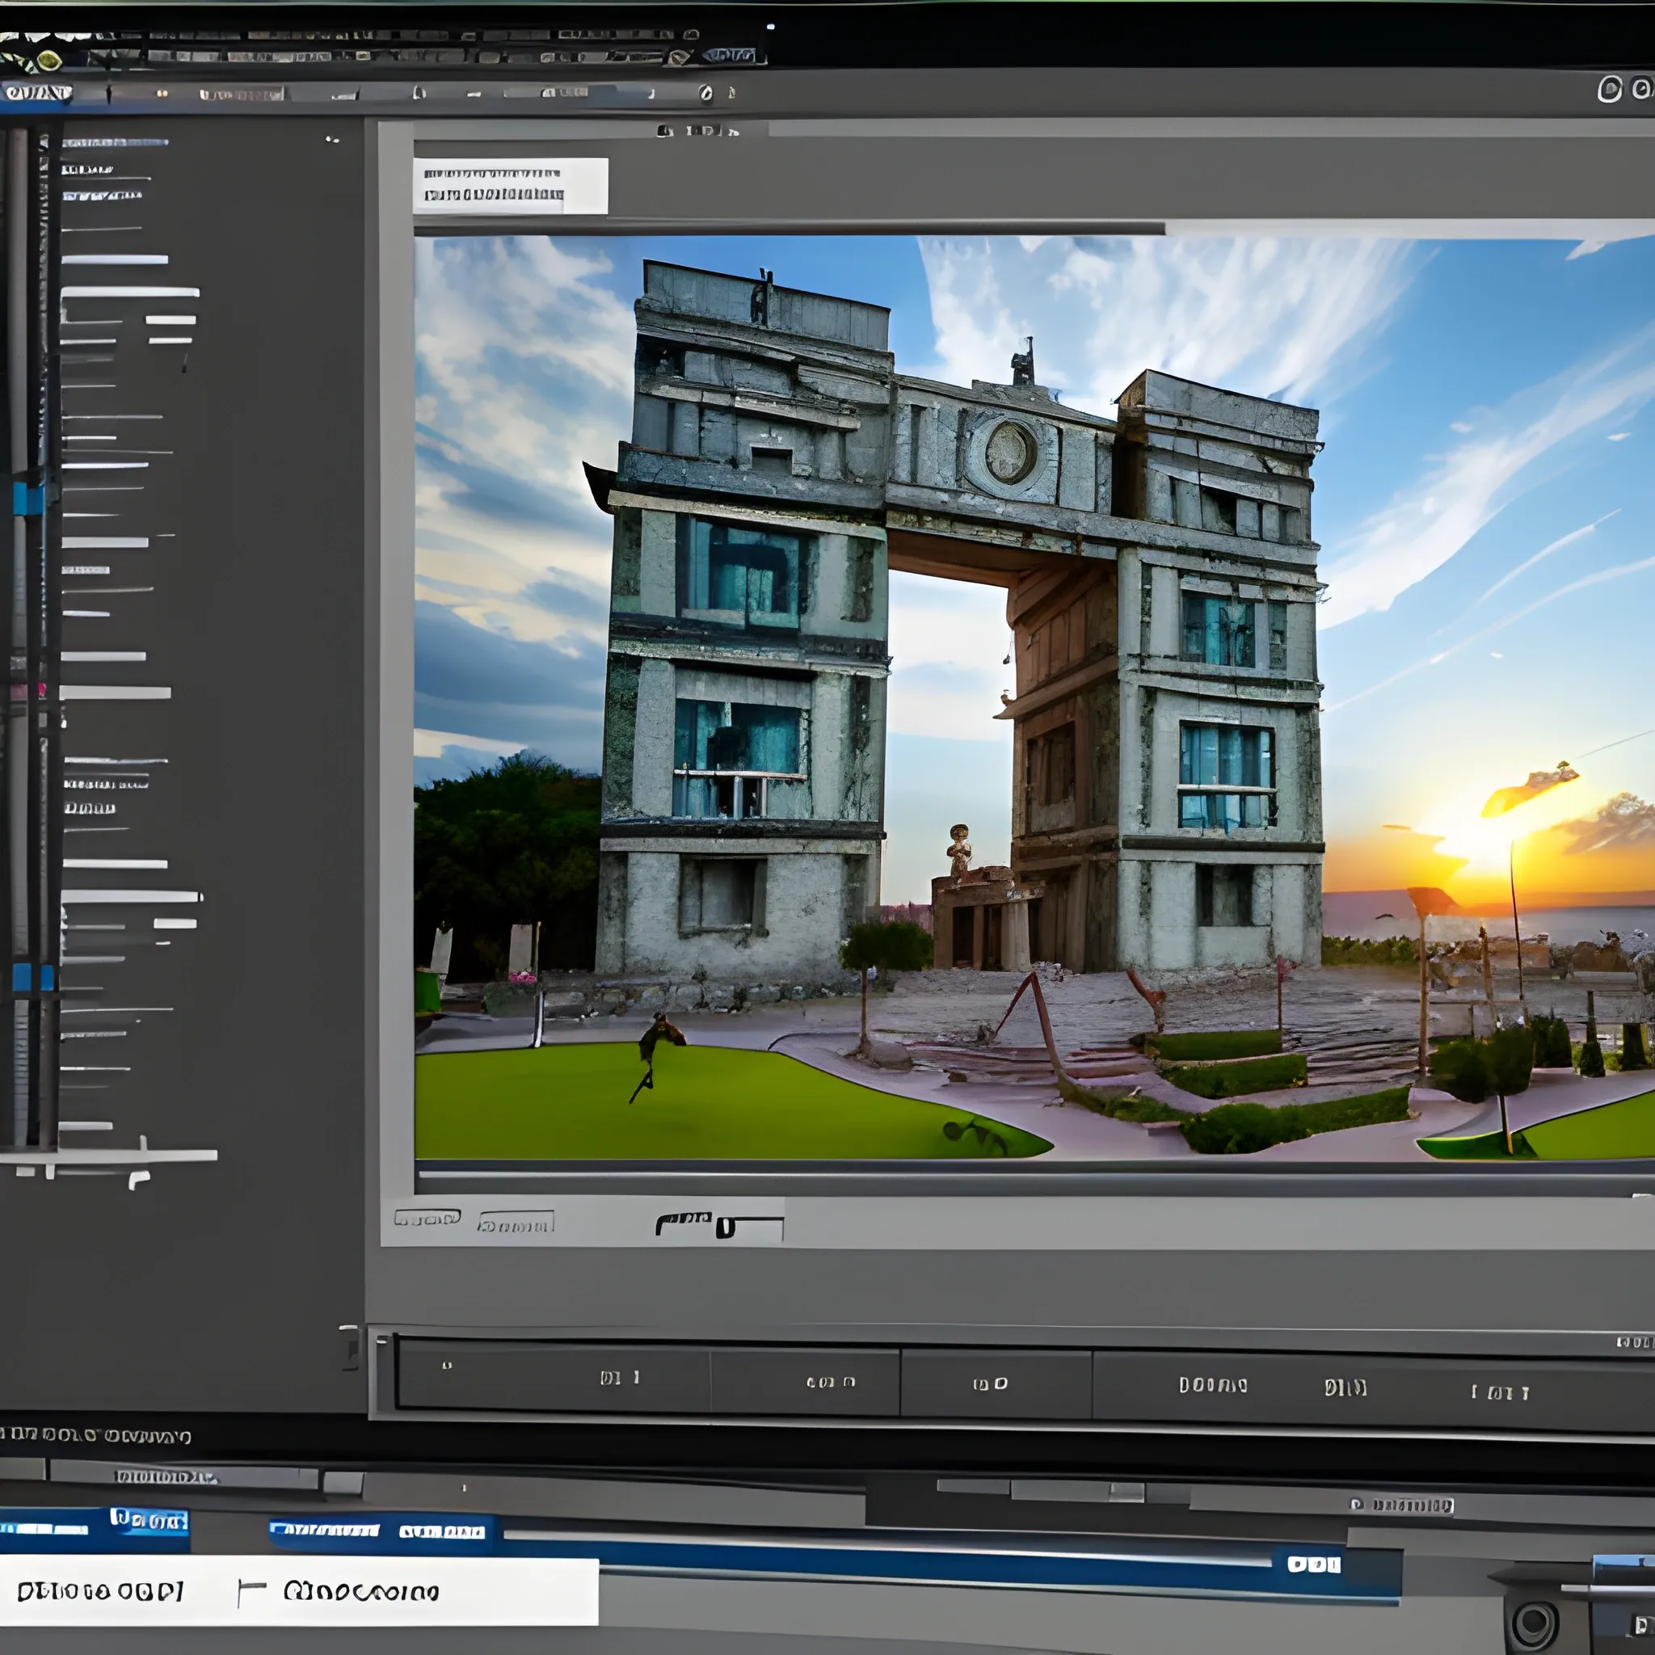The height and width of the screenshot is (1655, 1655).
Task: Click the small circular icon in the second toolbar row
Action: click(705, 94)
